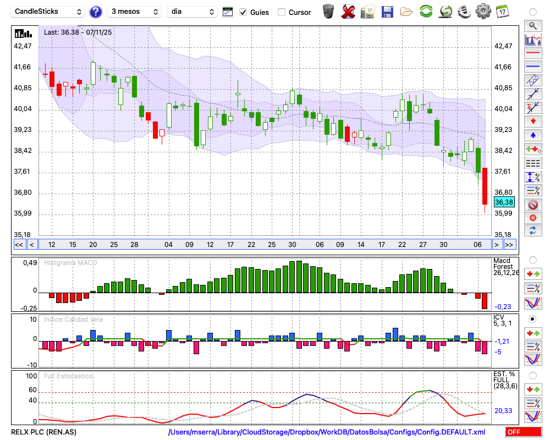Open settings with the gear icon
The image size is (550, 440).
coord(483,12)
